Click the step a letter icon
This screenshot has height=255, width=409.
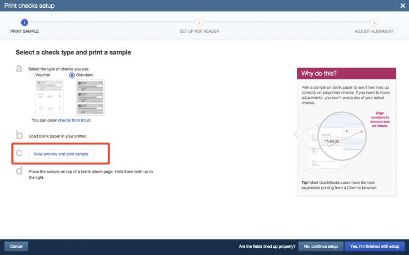click(19, 69)
